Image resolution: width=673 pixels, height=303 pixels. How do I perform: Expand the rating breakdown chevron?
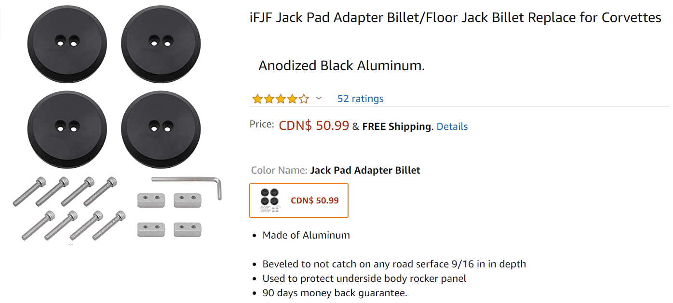319,99
